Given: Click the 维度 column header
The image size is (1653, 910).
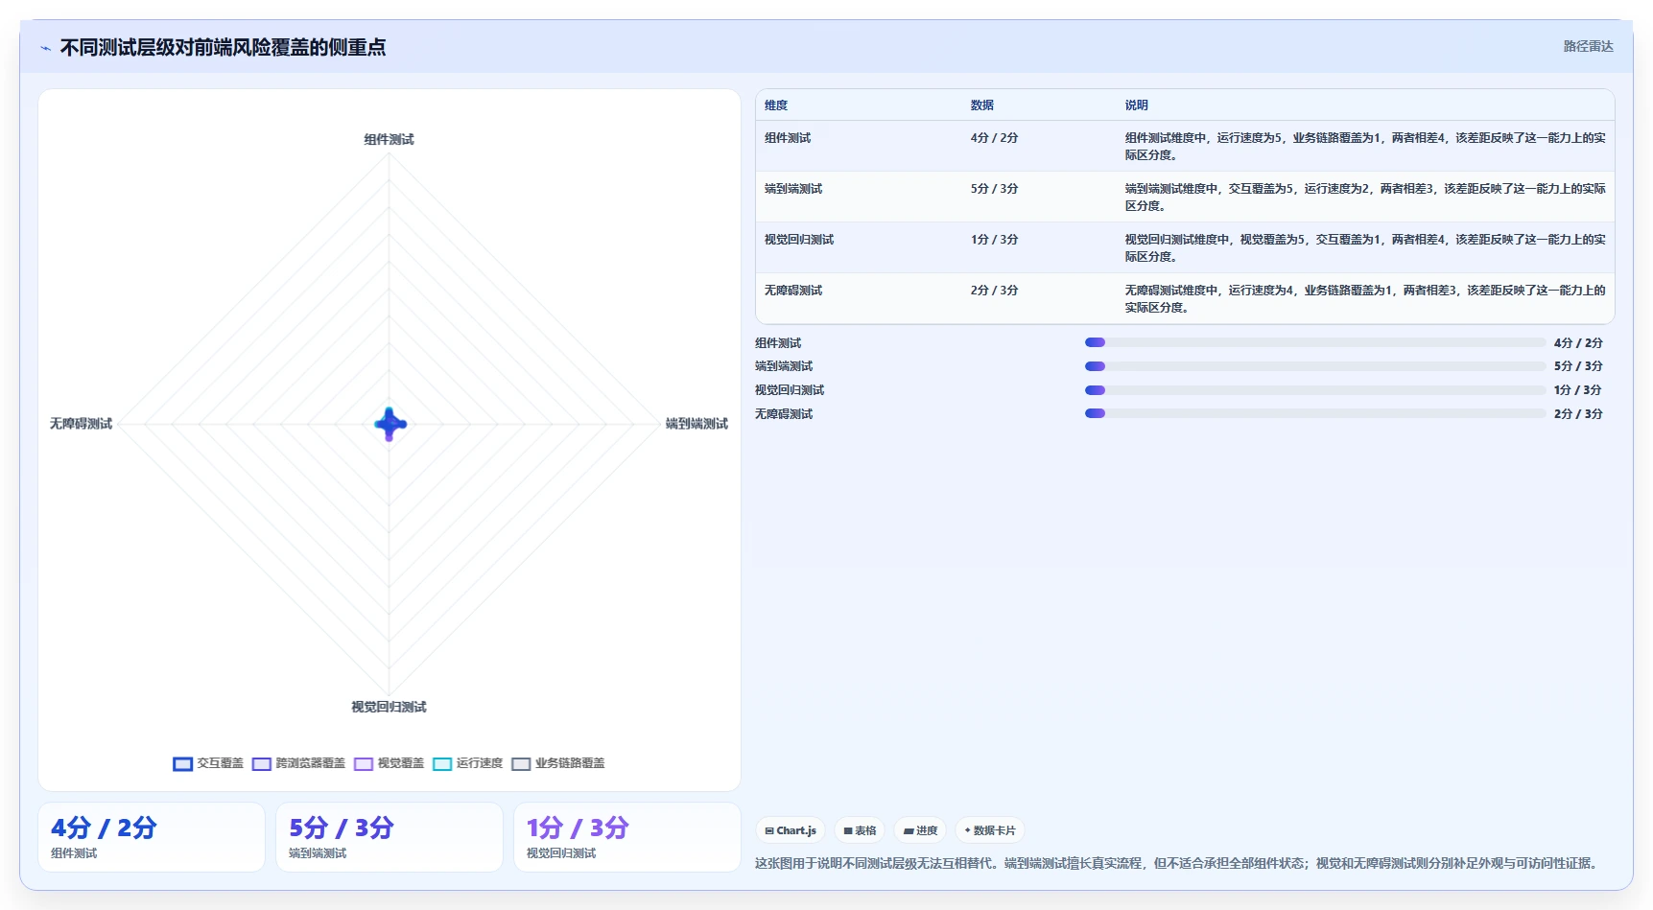Looking at the screenshot, I should (776, 105).
